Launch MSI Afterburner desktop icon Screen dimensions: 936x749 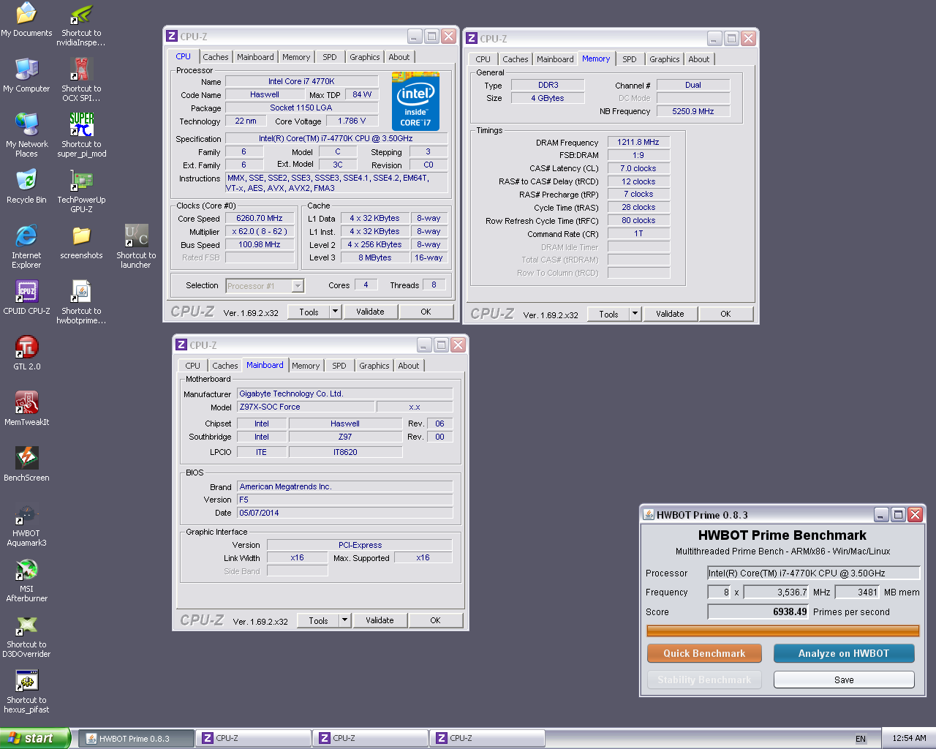click(26, 580)
